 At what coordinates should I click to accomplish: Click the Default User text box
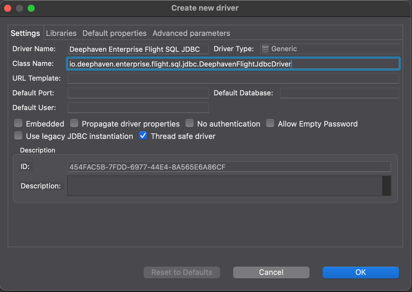point(138,108)
